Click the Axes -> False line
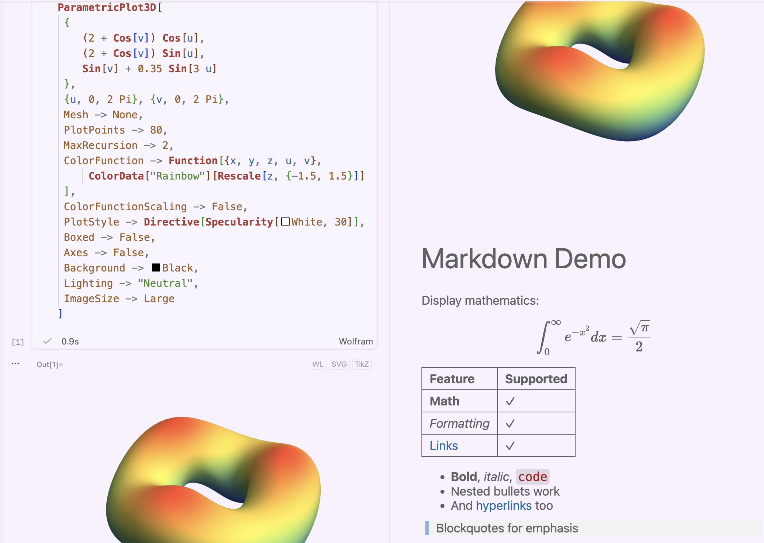 tap(106, 253)
